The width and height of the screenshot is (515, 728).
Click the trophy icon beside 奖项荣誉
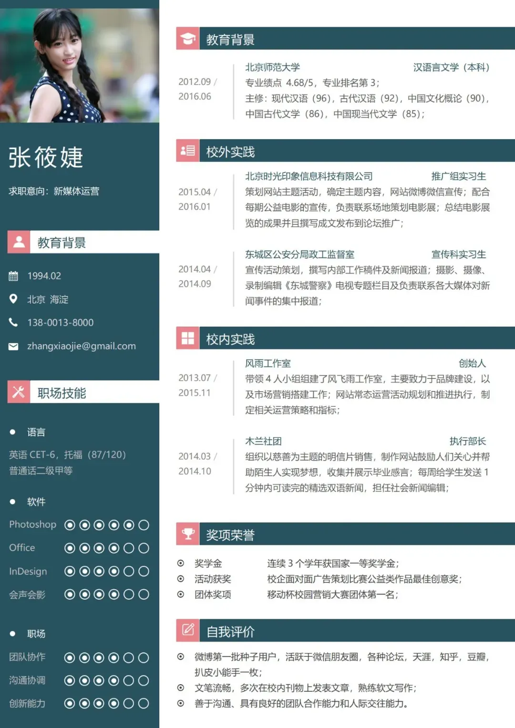pos(188,534)
